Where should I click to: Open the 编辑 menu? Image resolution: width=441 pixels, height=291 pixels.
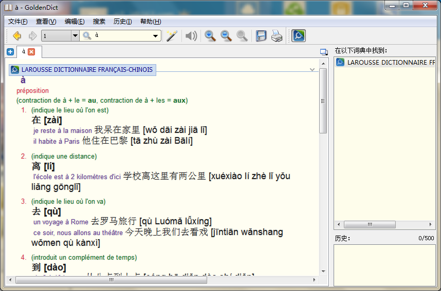(74, 22)
